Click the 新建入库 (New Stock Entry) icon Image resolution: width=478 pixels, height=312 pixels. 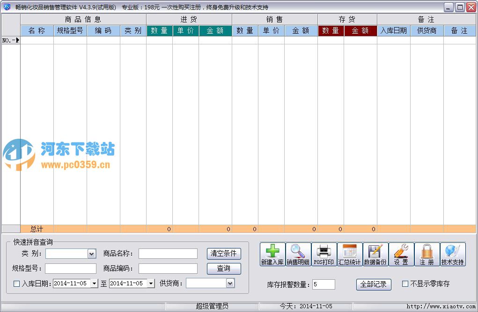pyautogui.click(x=273, y=254)
